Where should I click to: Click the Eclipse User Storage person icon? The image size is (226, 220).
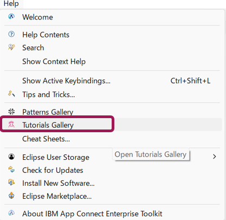coord(11,157)
